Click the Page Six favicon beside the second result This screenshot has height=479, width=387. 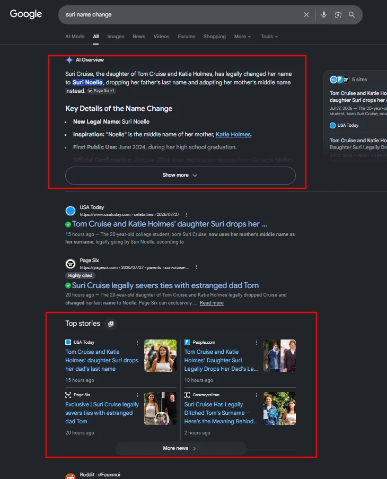(71, 264)
